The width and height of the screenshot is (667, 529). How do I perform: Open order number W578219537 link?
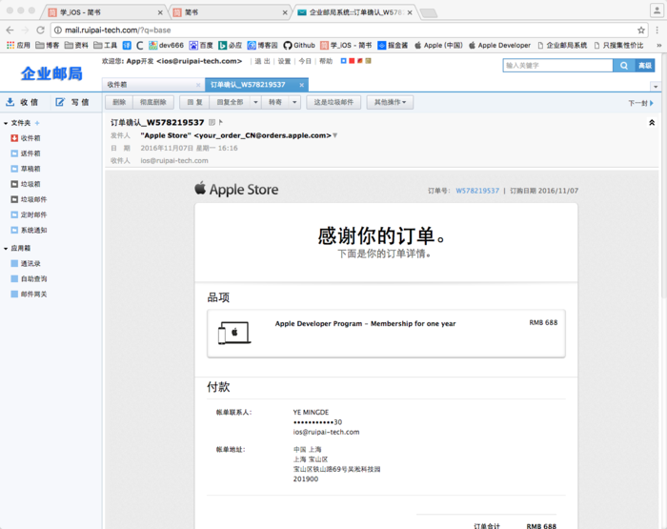[x=477, y=191]
